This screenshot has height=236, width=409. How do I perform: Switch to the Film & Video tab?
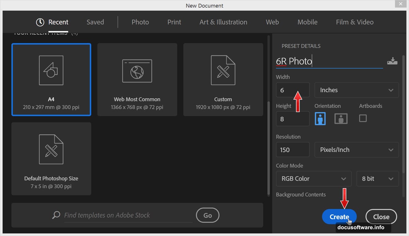[x=354, y=22]
